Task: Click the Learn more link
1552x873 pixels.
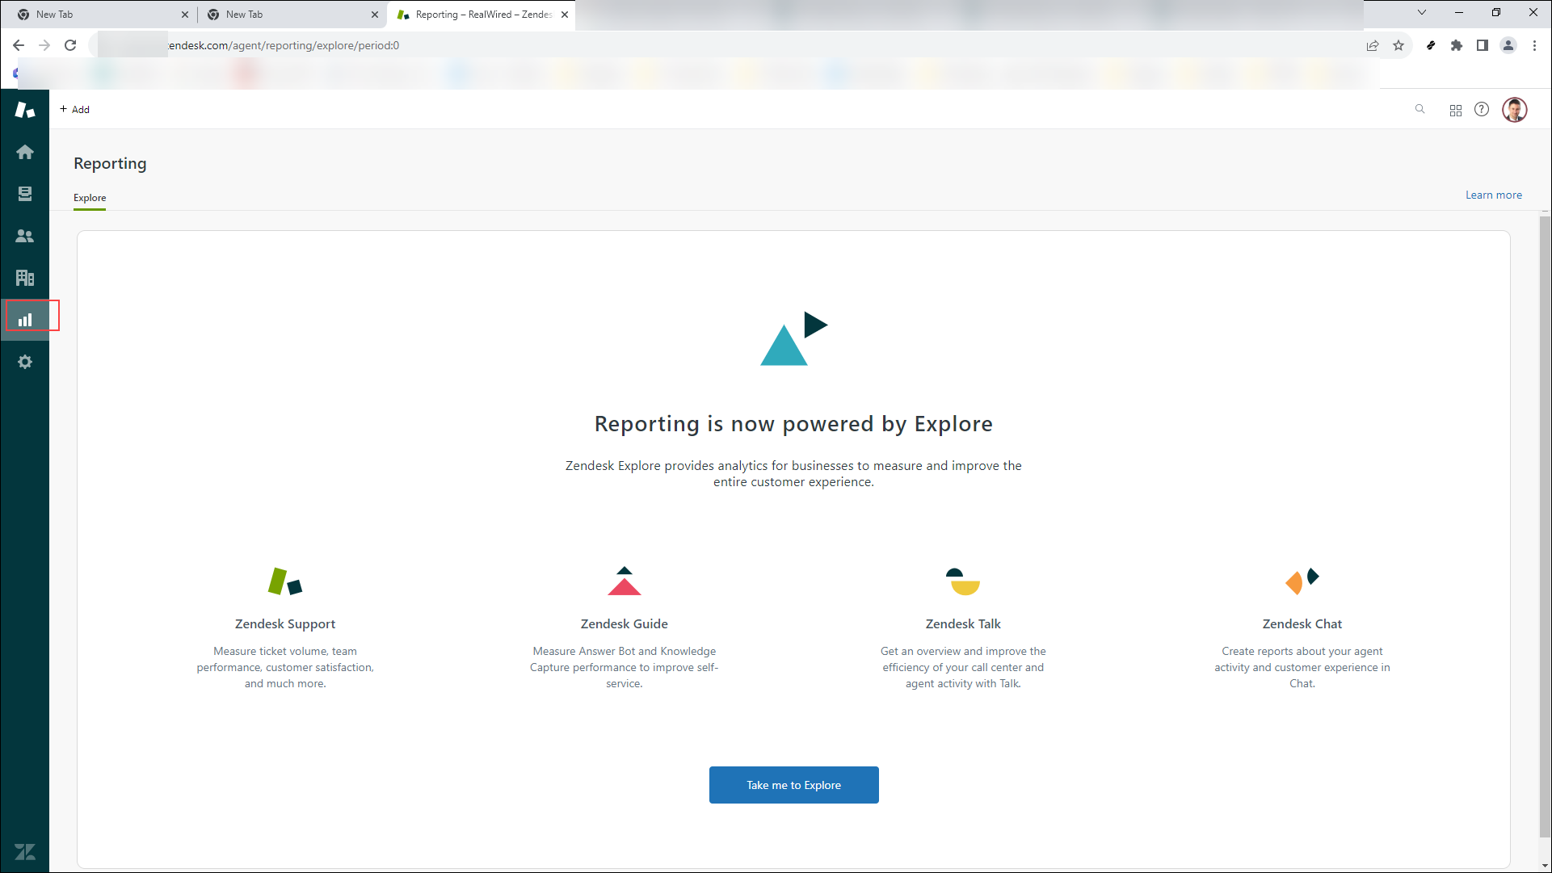Action: tap(1493, 195)
